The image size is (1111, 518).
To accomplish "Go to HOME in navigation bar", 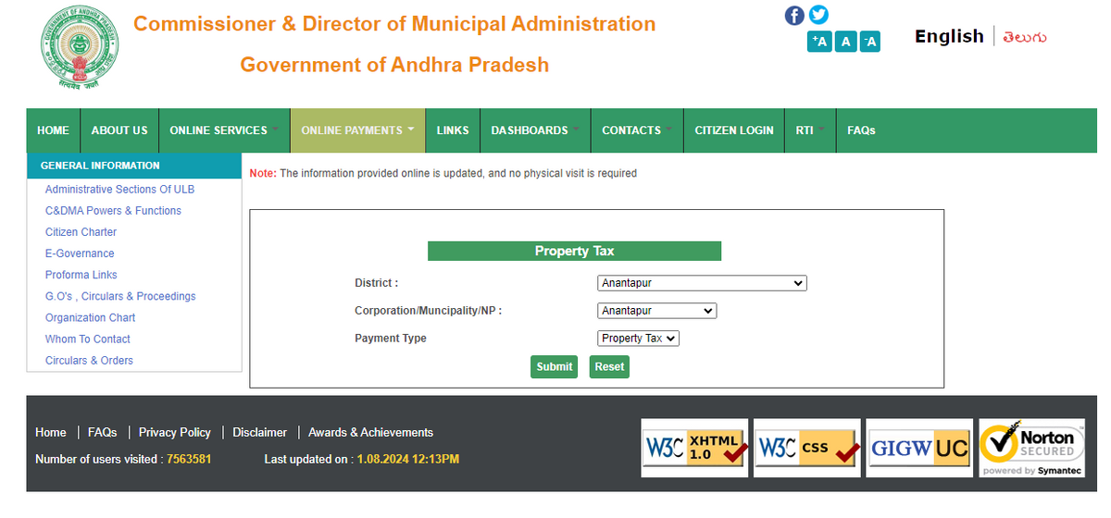I will (54, 130).
